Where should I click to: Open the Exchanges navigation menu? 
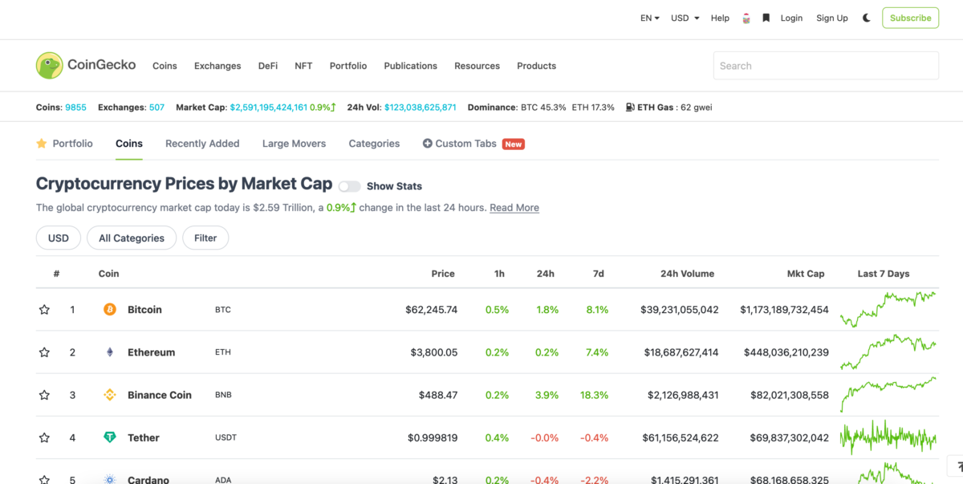point(217,66)
